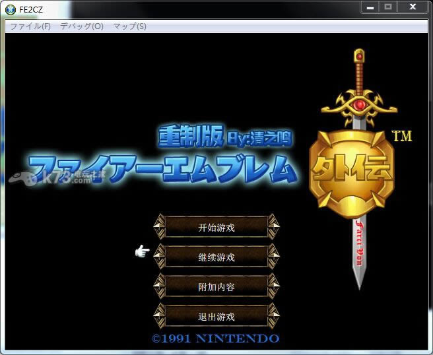Open the デバッグ(O) menu
This screenshot has height=355, width=433.
pyautogui.click(x=82, y=26)
